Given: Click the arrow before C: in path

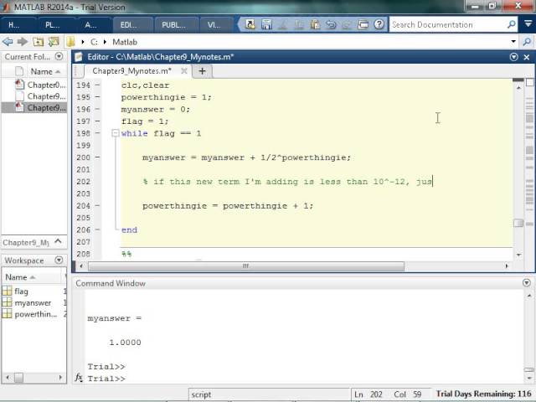Looking at the screenshot, I should click(83, 42).
